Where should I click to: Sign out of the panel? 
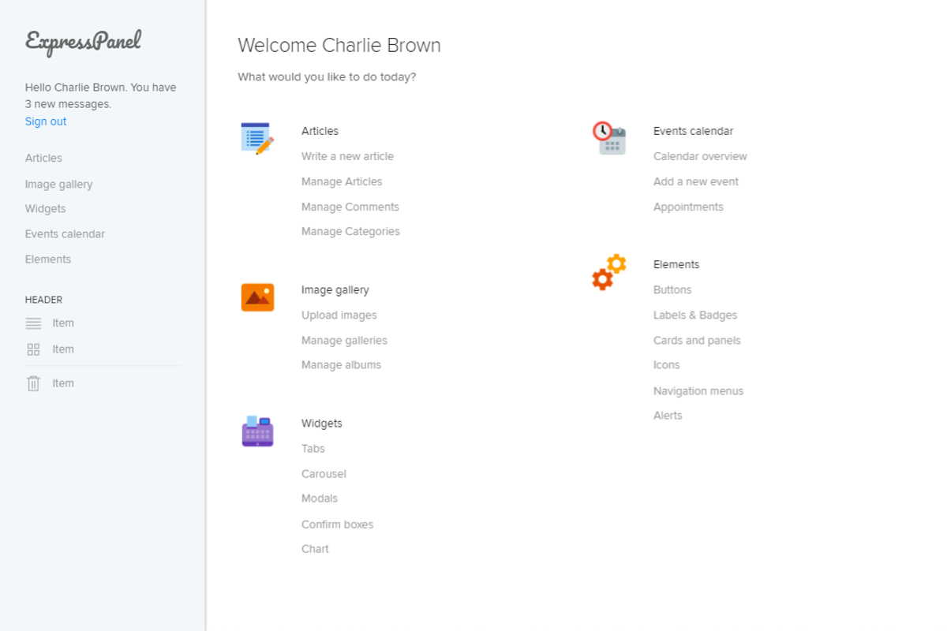[46, 121]
